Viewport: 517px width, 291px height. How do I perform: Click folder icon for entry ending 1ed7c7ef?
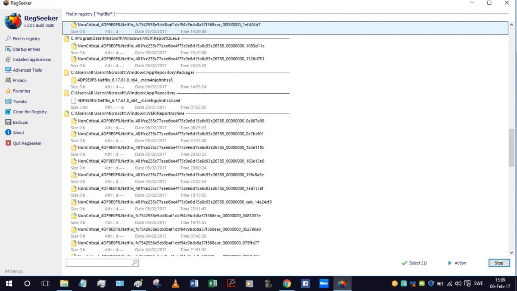pos(74,188)
